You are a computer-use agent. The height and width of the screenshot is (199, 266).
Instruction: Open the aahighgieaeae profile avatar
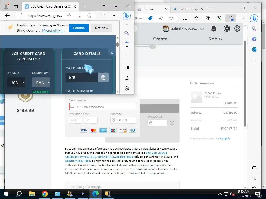[x=166, y=29]
